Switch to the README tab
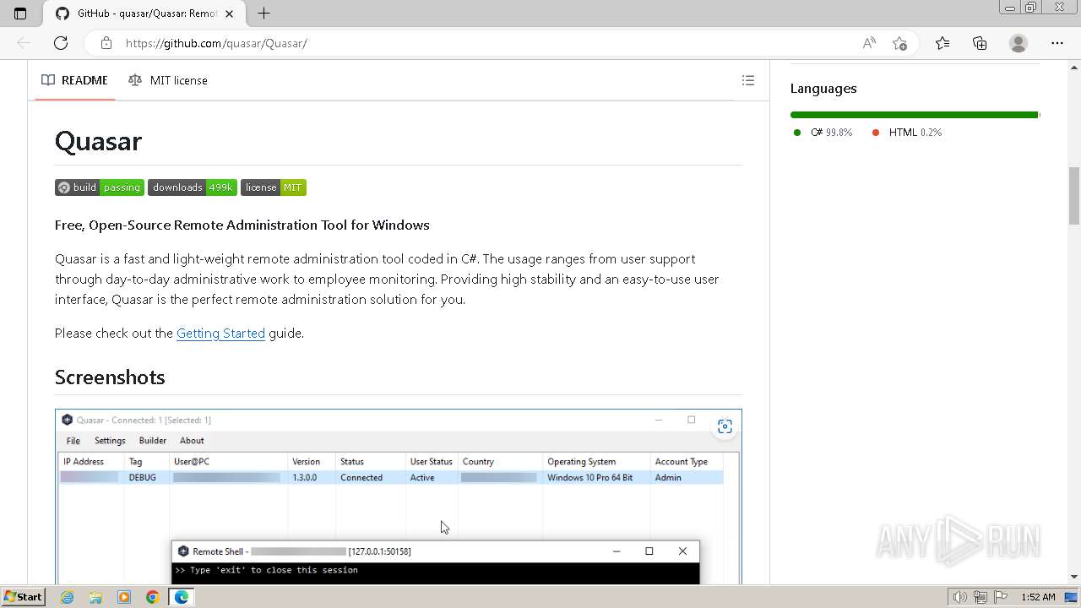 pyautogui.click(x=74, y=80)
